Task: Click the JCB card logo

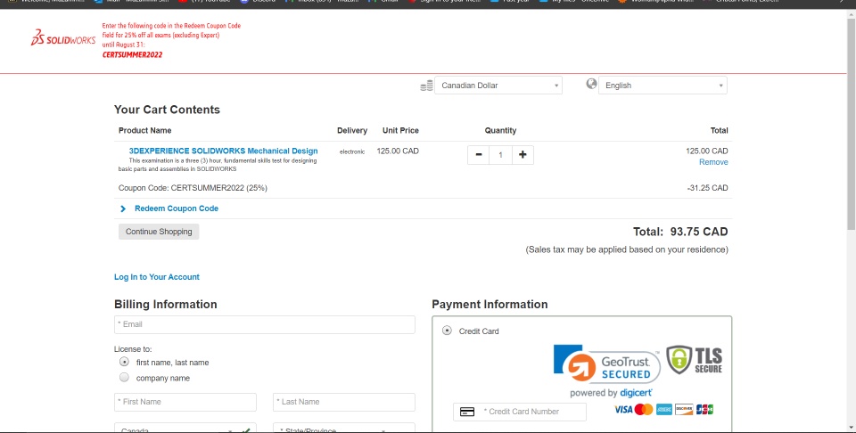Action: coord(704,410)
